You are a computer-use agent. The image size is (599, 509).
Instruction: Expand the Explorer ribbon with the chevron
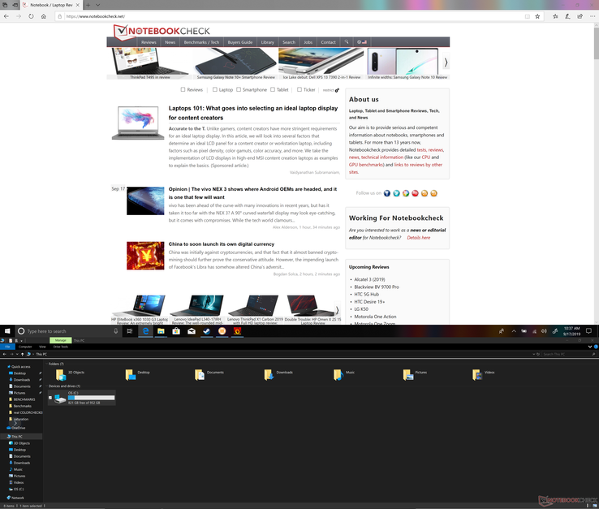590,347
